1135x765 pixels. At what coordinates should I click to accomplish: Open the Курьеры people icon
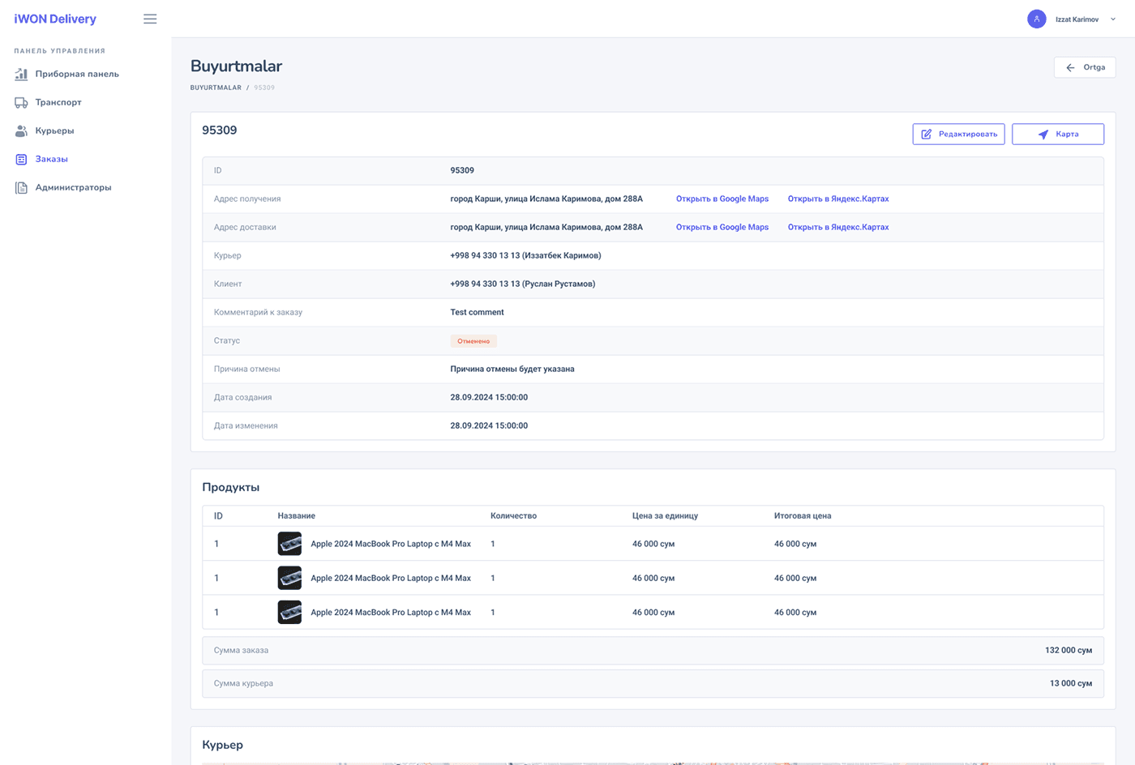(x=20, y=130)
